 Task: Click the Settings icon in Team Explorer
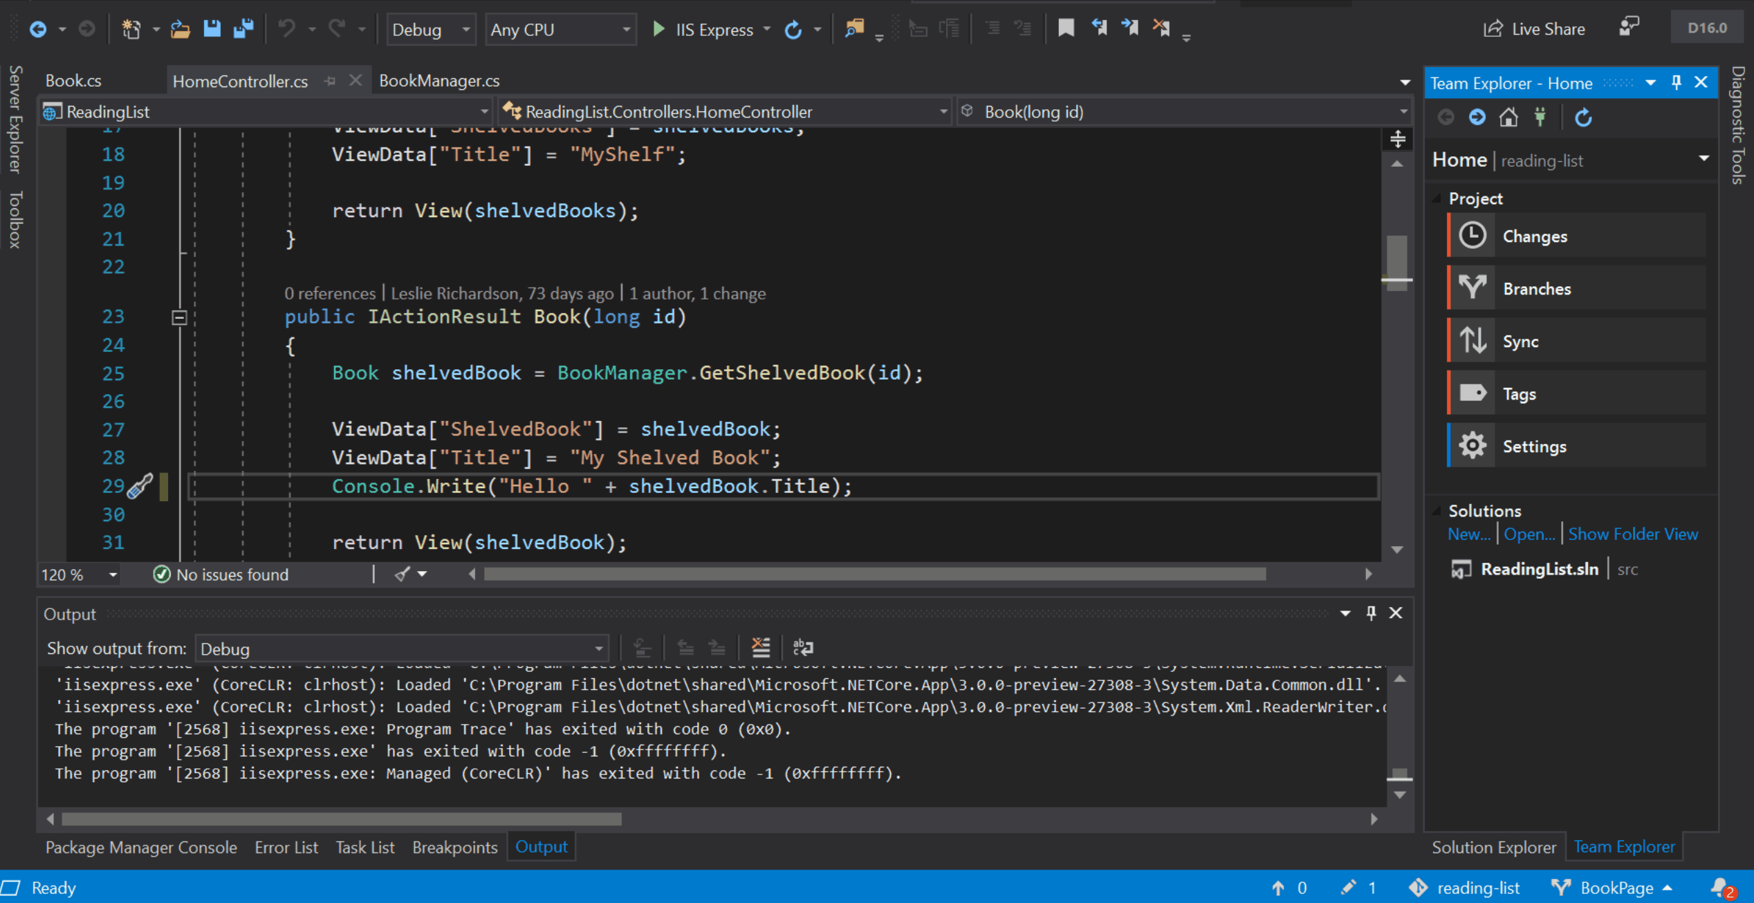(x=1473, y=446)
